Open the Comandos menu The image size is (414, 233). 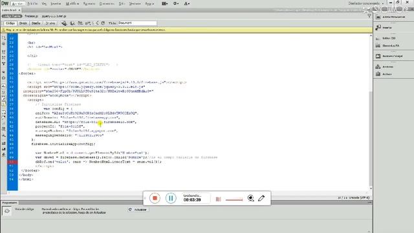pos(107,4)
